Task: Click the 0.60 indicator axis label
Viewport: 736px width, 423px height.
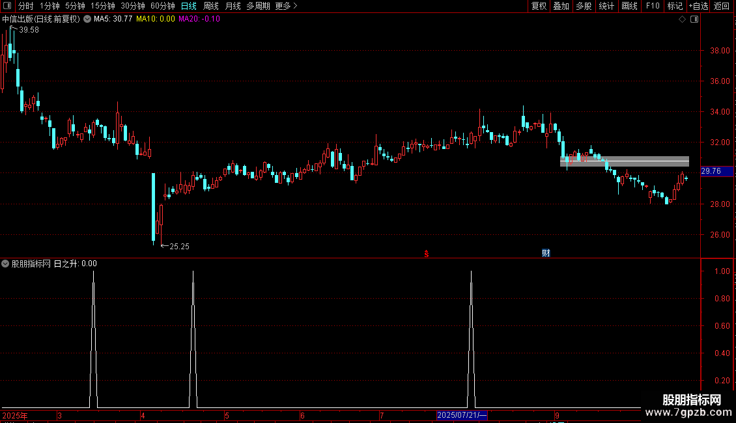Action: (722, 326)
